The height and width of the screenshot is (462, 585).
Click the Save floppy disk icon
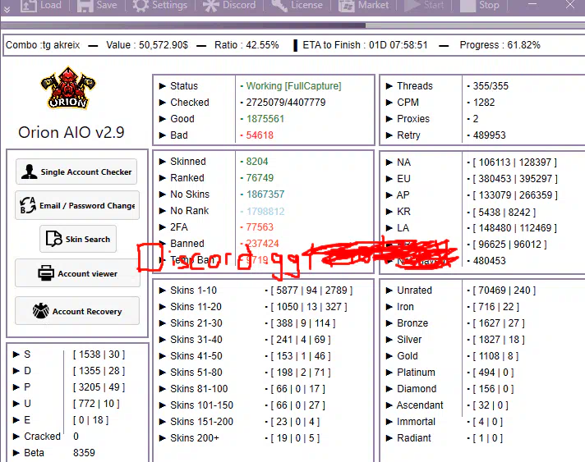[x=85, y=6]
